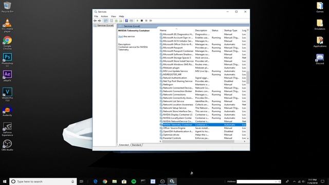Select the Microsoft Passport service row

203,48
